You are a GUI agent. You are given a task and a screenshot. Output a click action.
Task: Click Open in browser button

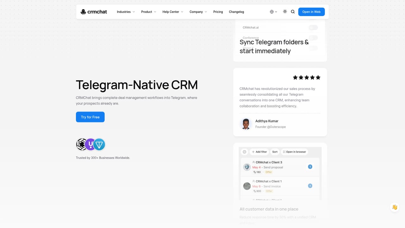click(x=295, y=152)
